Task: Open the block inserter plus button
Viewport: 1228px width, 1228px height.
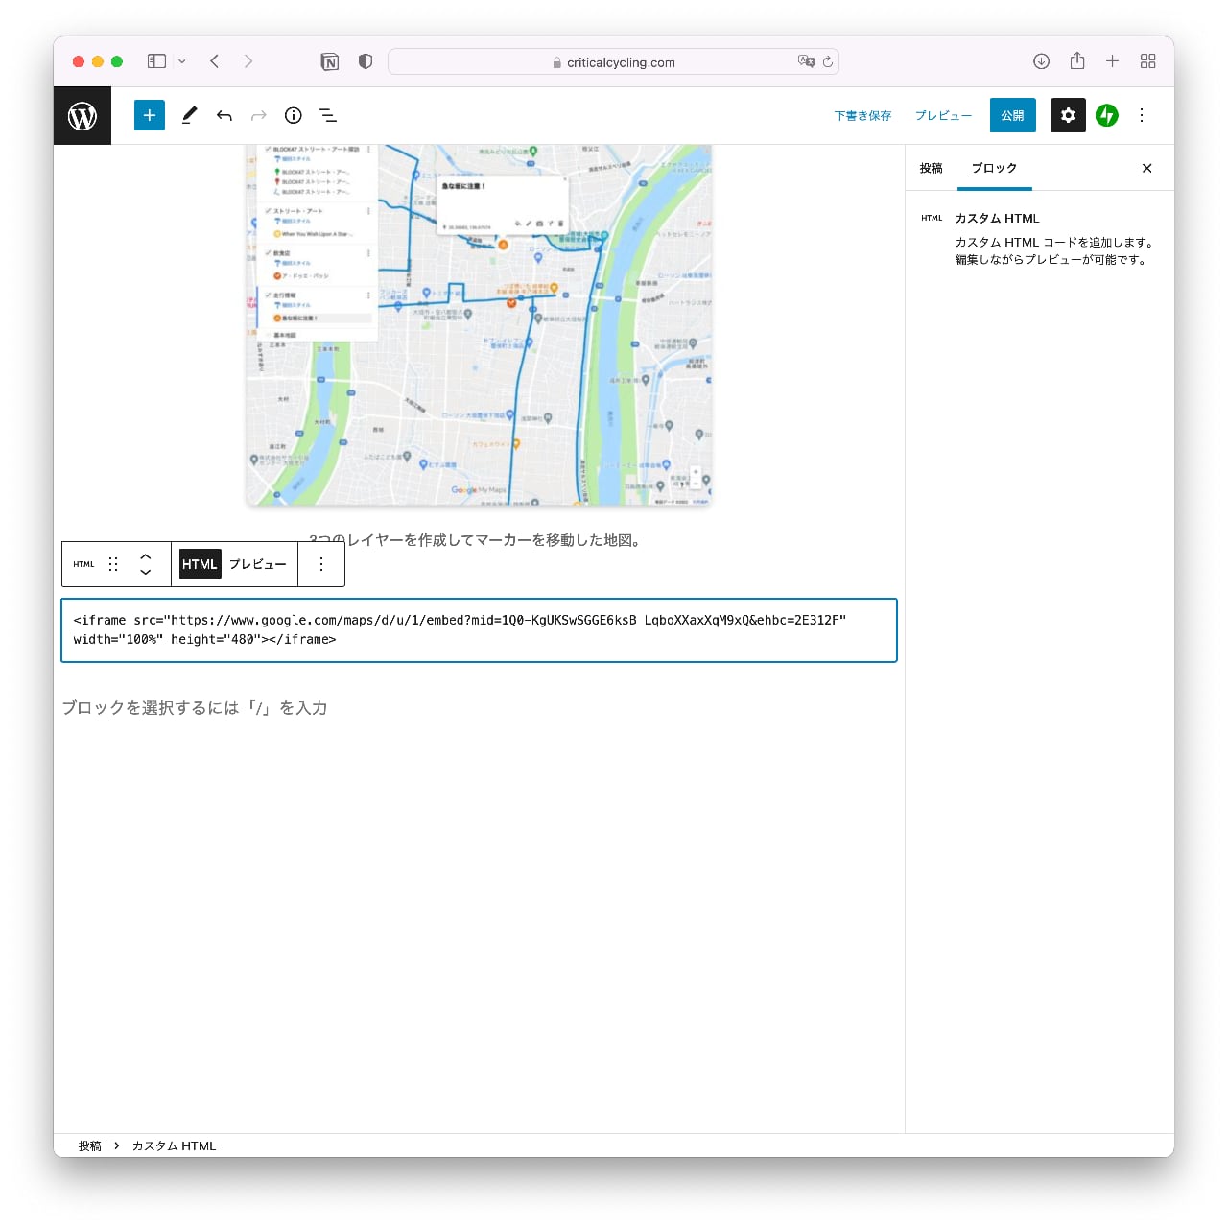Action: click(150, 115)
